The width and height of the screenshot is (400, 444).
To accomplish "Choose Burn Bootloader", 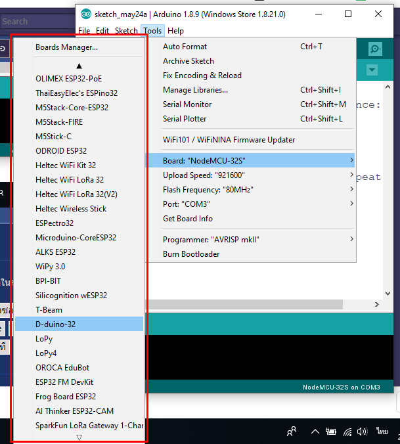I will click(x=252, y=254).
